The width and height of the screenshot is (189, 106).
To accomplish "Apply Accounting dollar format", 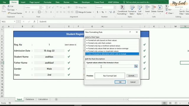I will pos(97,12).
